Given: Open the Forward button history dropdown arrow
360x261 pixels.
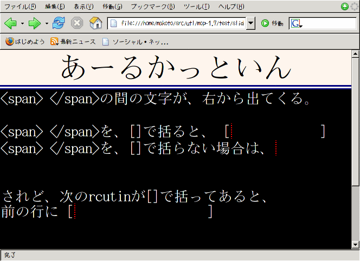Looking at the screenshot, I should [x=47, y=23].
